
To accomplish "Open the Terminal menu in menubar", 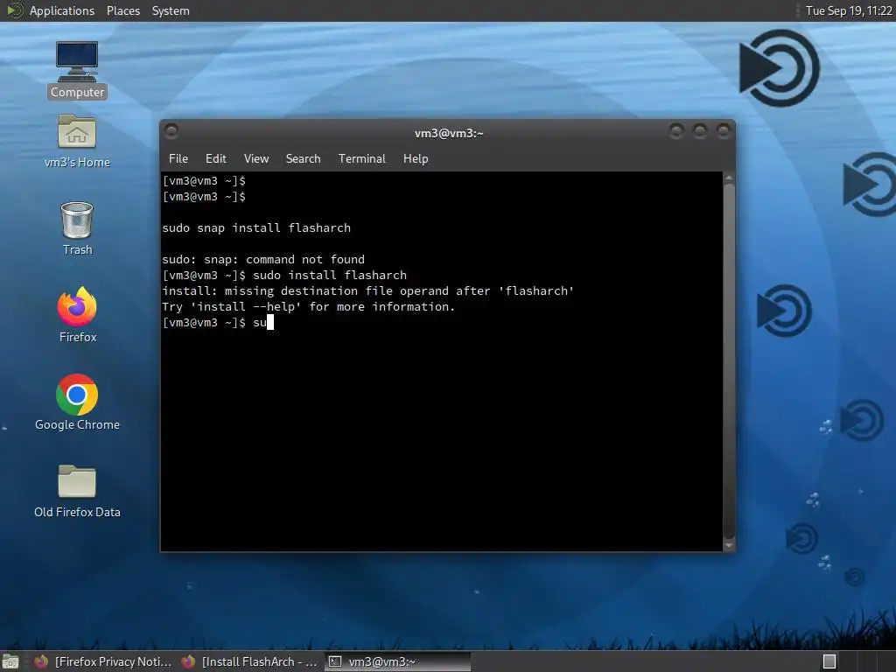I will [361, 159].
